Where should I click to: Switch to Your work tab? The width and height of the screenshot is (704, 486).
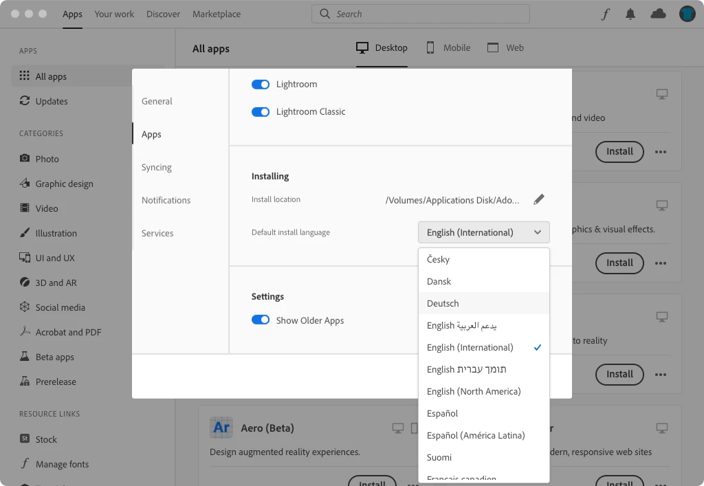[114, 14]
